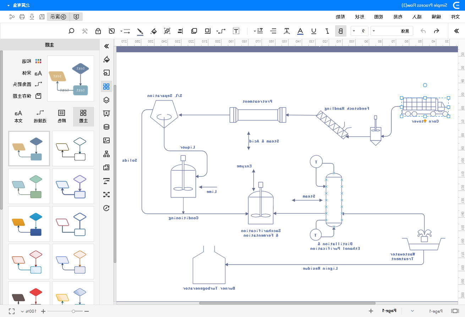The height and width of the screenshot is (317, 465).
Task: Open the 布局 menu
Action: pos(398,17)
